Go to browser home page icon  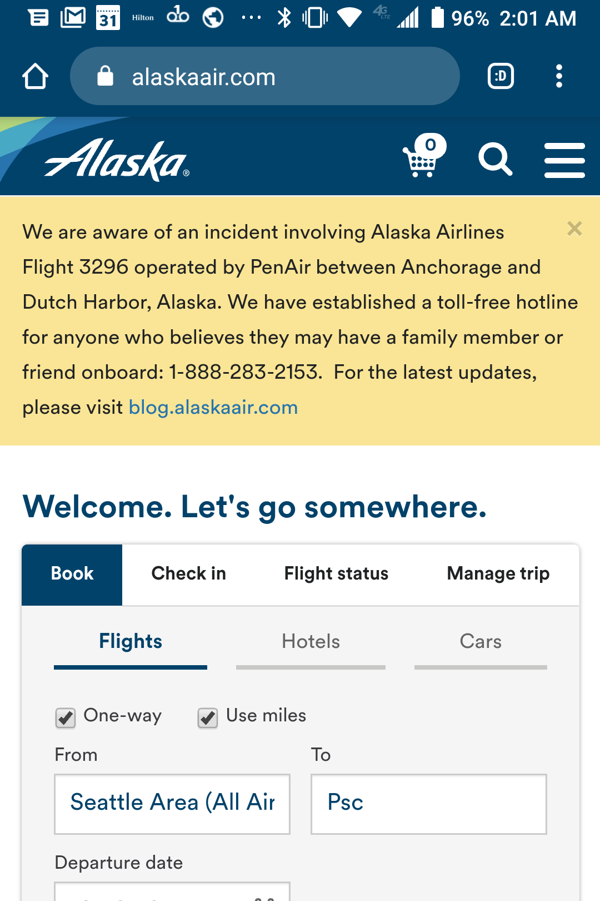coord(35,76)
